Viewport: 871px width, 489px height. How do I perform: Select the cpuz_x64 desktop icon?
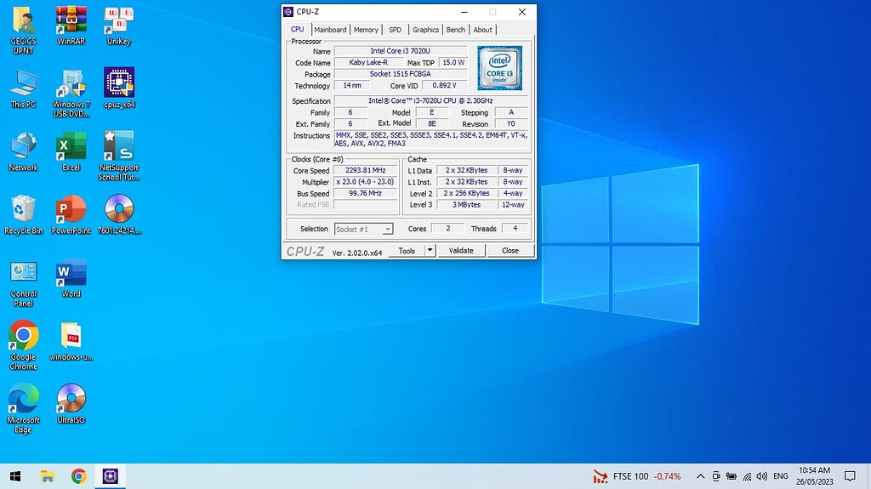click(x=119, y=88)
